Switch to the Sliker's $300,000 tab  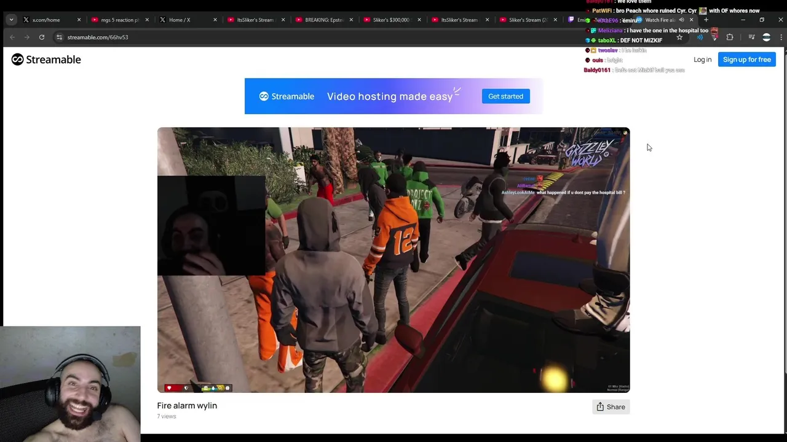(392, 20)
